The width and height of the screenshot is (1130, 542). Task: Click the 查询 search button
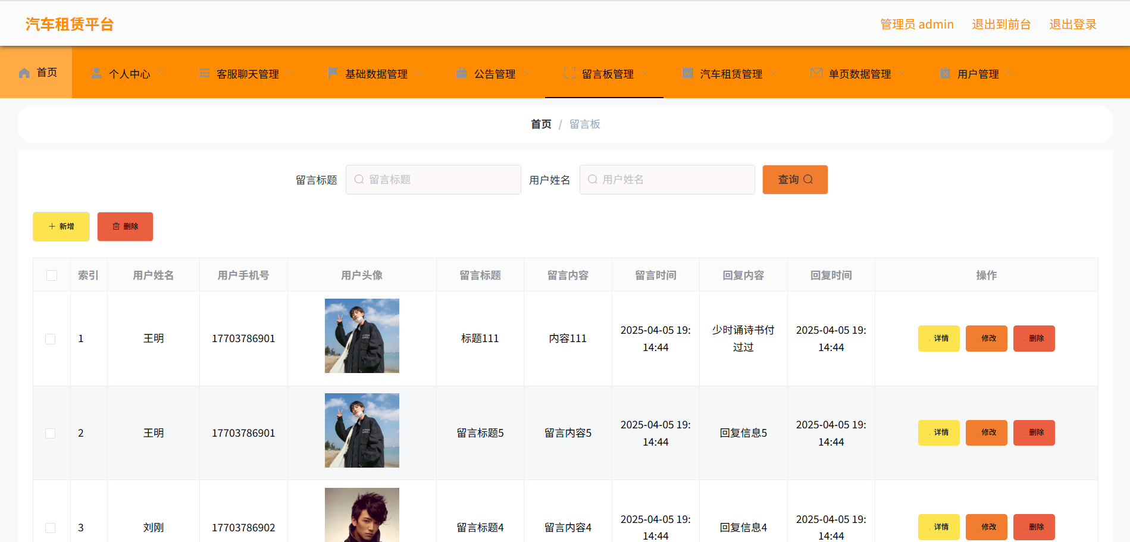794,180
